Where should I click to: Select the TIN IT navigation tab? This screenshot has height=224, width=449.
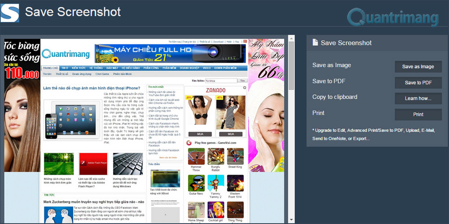tap(65, 68)
